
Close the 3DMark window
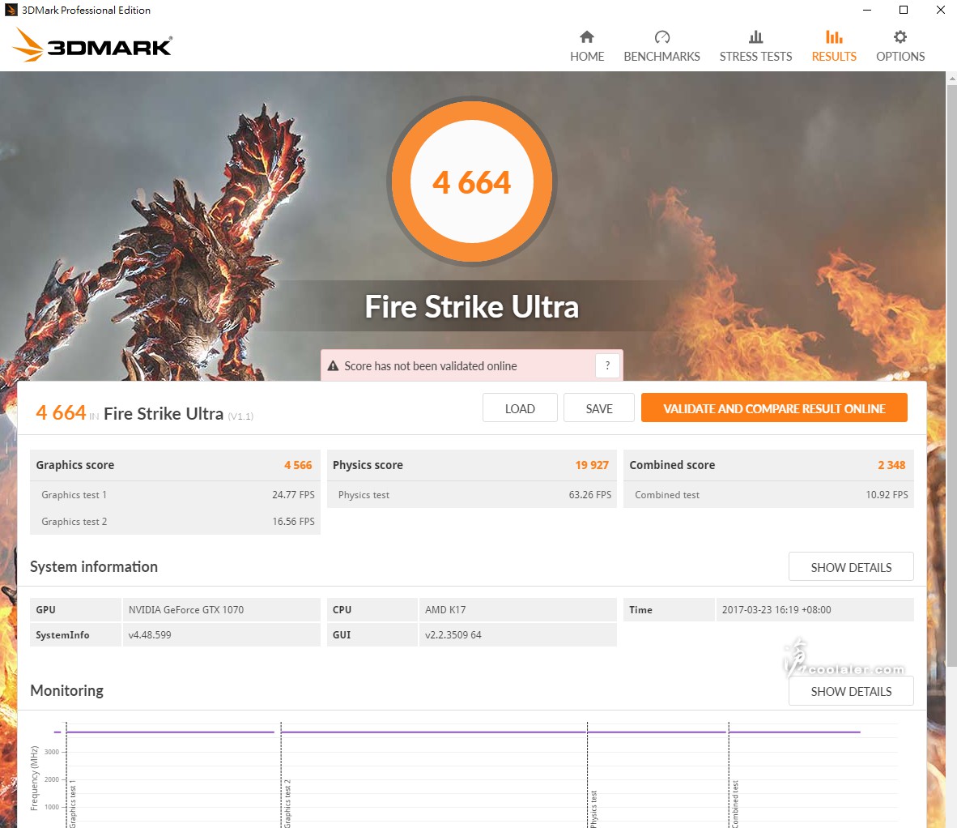pos(941,10)
